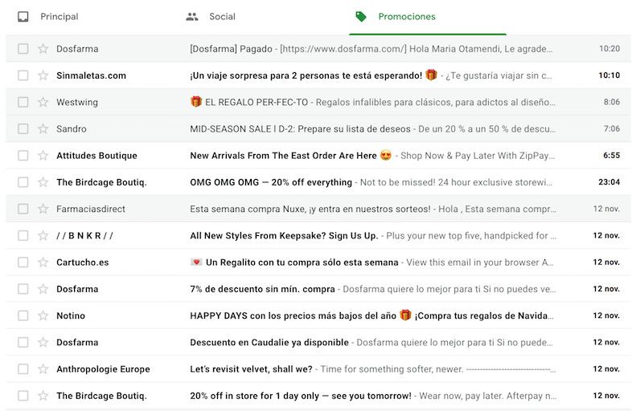The image size is (632, 411).
Task: Click the green tag icon of Promociones
Action: pyautogui.click(x=361, y=17)
